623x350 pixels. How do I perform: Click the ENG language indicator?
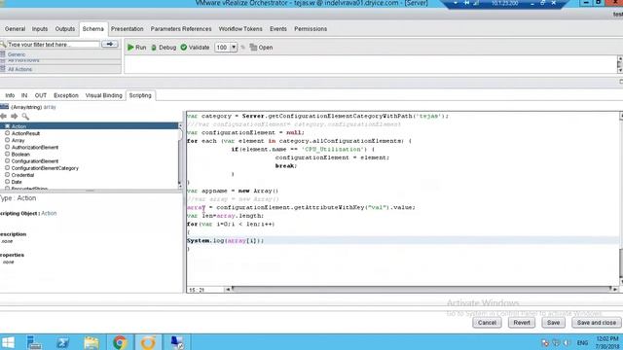(582, 343)
